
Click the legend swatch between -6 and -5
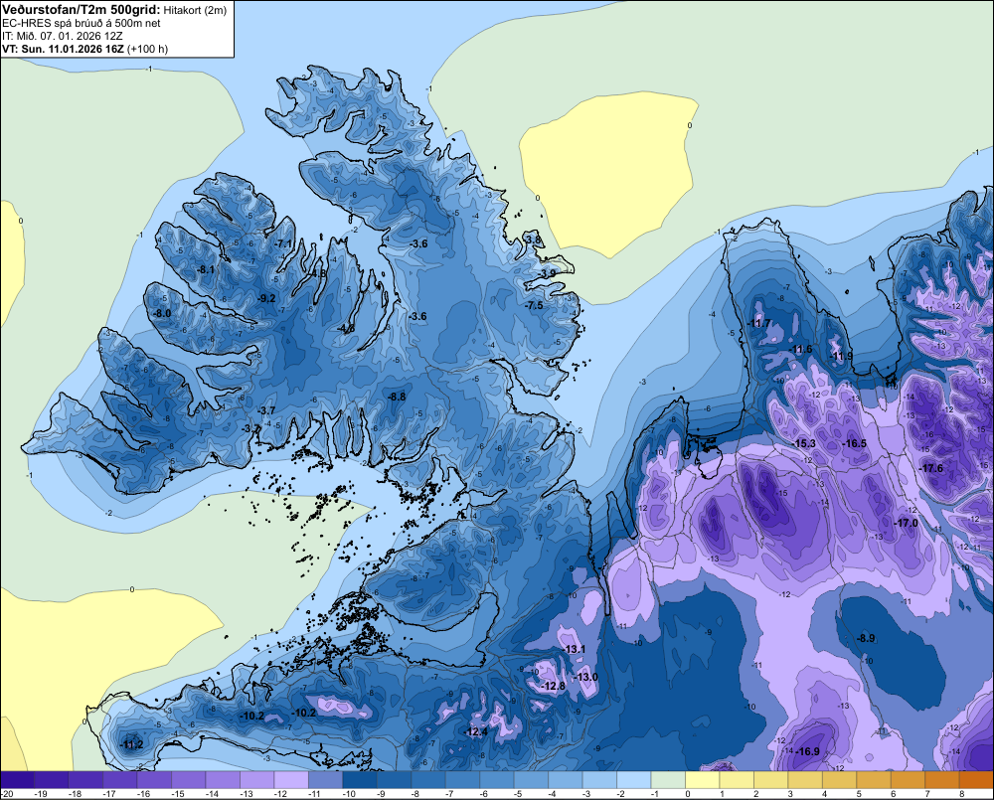coord(497,780)
